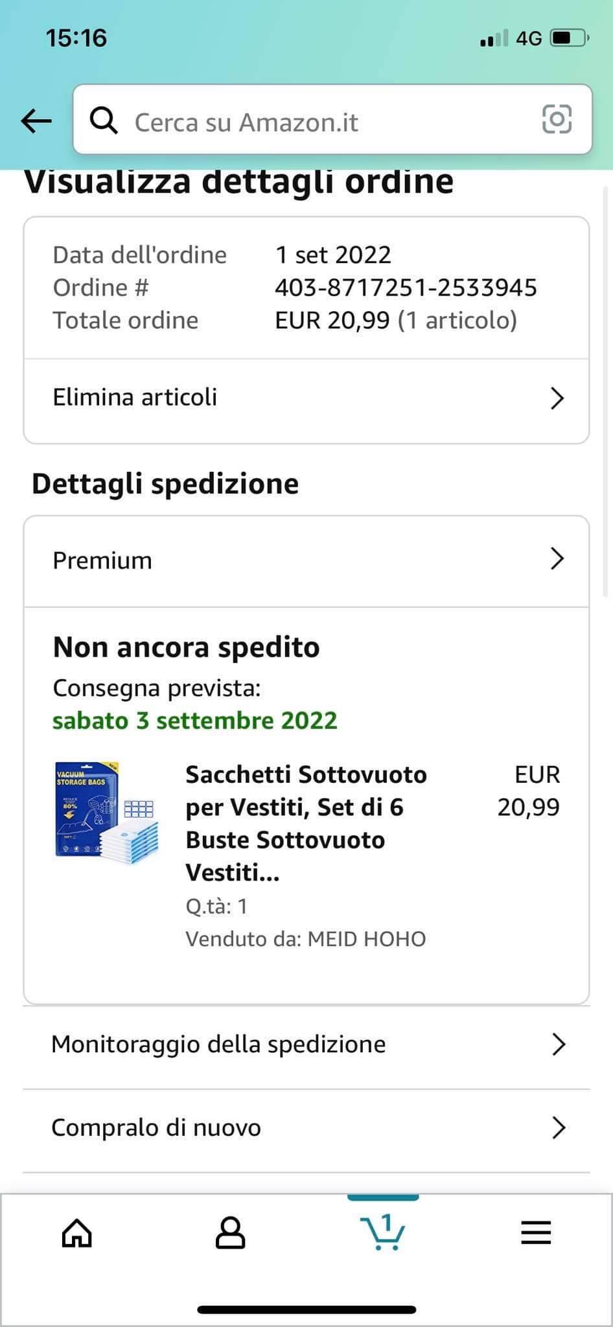Tap the battery status icon
This screenshot has height=1327, width=613.
click(x=568, y=39)
